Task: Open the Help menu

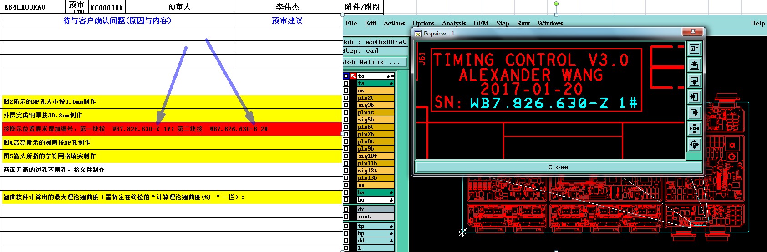Action: coord(757,23)
